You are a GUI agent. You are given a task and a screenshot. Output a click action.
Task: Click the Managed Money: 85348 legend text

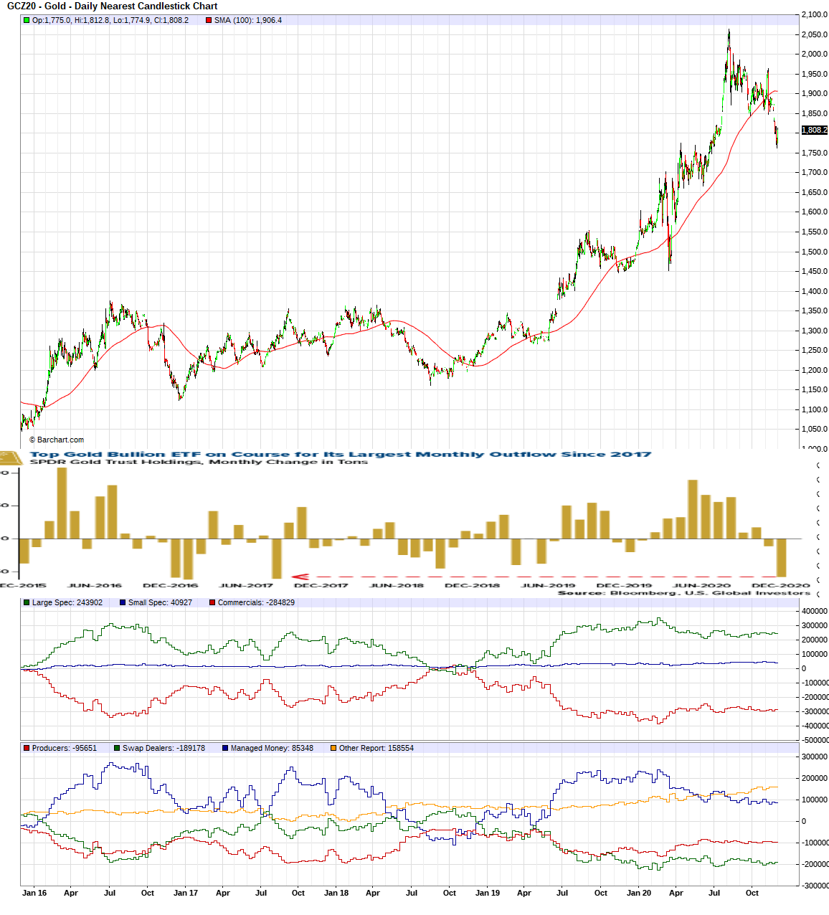pos(272,748)
